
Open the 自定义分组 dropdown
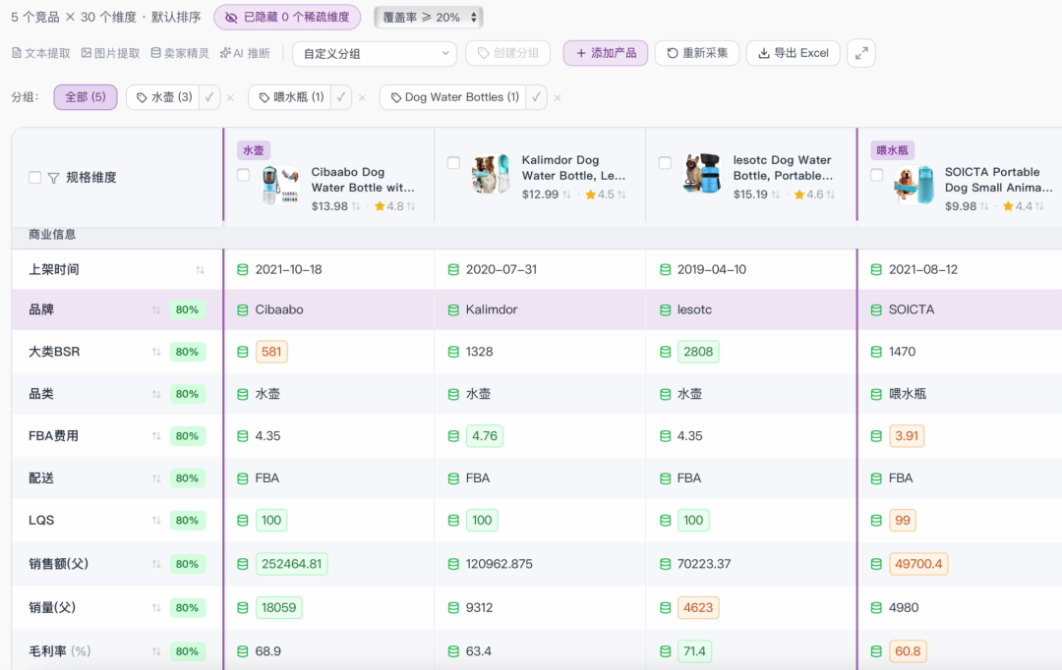tap(375, 54)
